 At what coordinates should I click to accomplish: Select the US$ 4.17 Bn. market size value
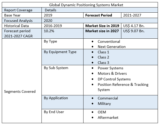tap(134, 26)
